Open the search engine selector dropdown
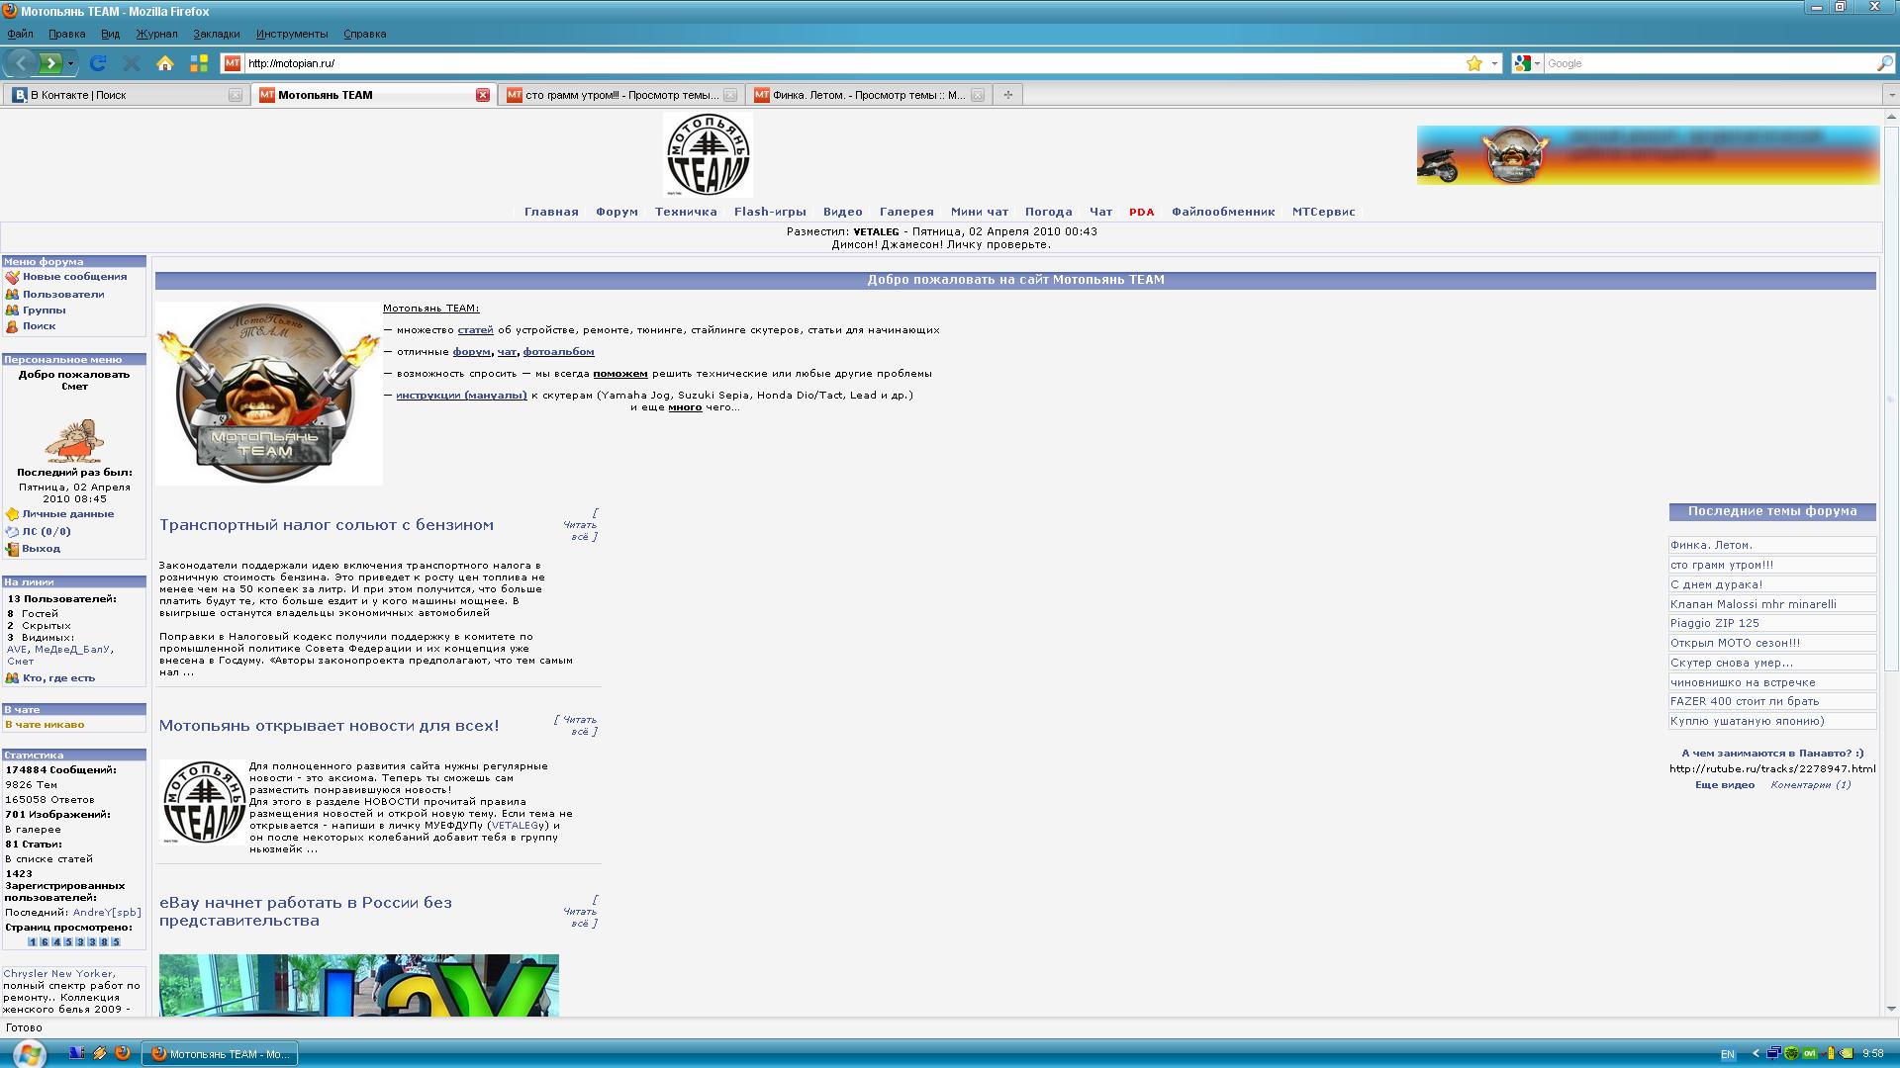Viewport: 1900px width, 1068px height. 1527,63
